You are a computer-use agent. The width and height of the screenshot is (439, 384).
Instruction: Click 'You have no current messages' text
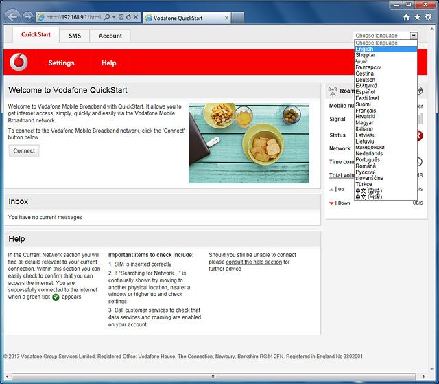tap(45, 218)
